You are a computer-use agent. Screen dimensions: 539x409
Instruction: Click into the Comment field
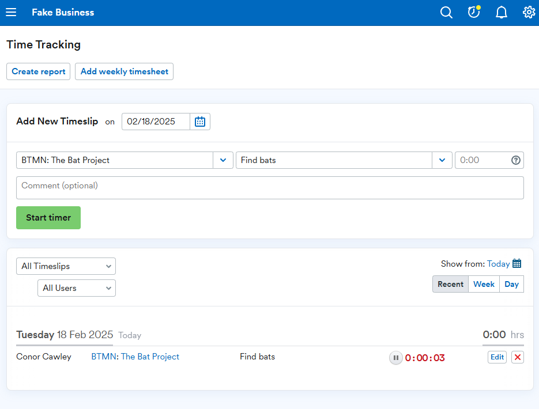270,188
